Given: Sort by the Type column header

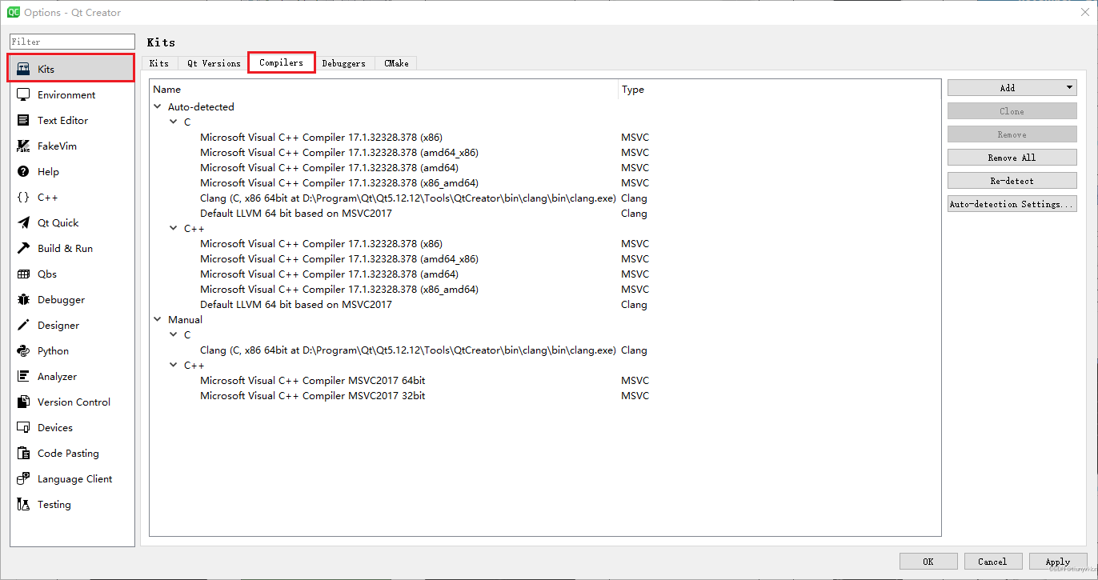Looking at the screenshot, I should coord(779,90).
